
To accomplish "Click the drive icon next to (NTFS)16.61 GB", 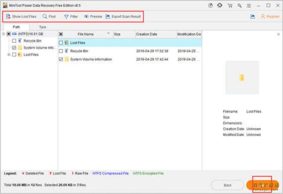I will click(x=15, y=34).
